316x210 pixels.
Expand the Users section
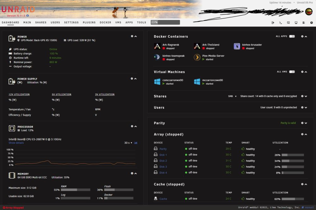[x=306, y=108]
